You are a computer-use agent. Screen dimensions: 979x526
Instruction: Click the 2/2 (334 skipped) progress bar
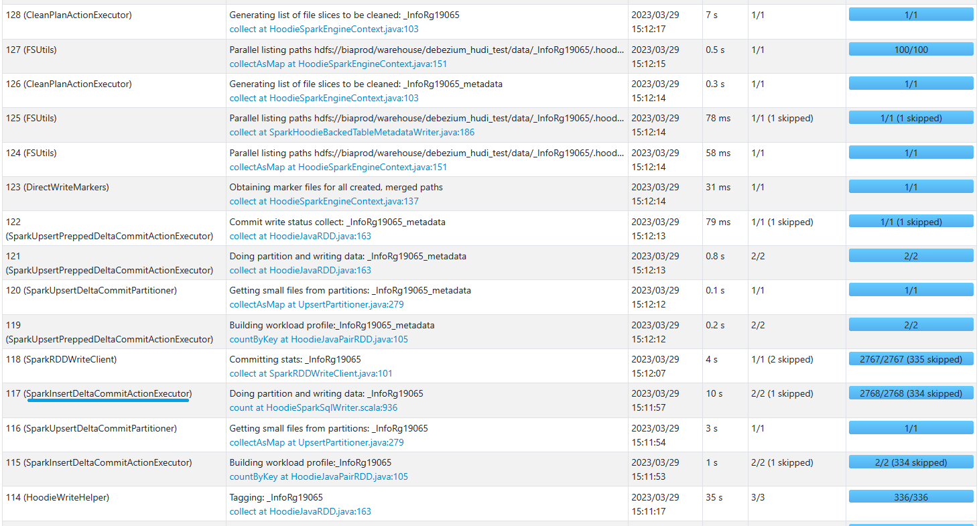[x=911, y=462]
